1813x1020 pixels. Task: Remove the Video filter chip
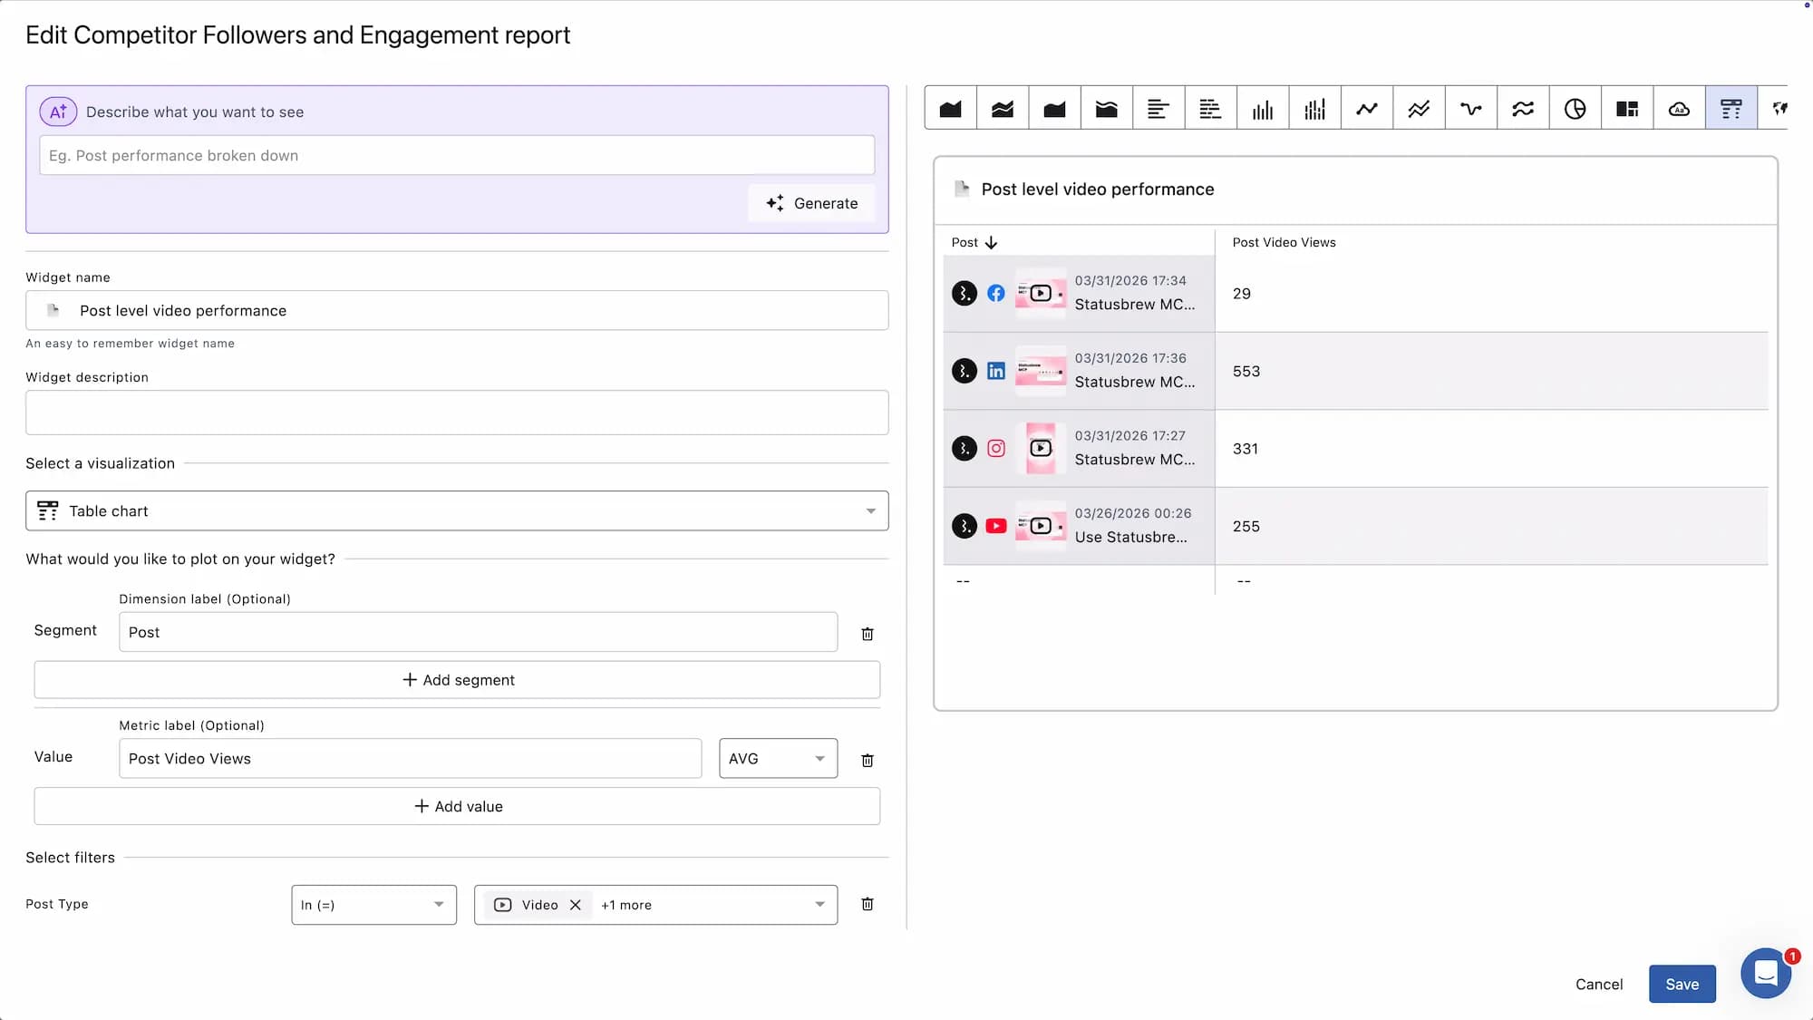(576, 904)
